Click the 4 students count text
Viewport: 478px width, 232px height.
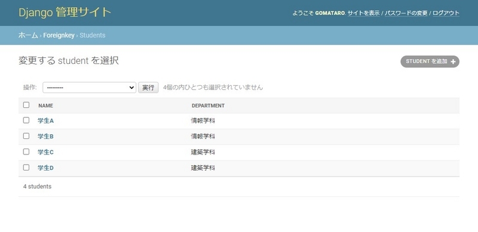[x=37, y=186]
